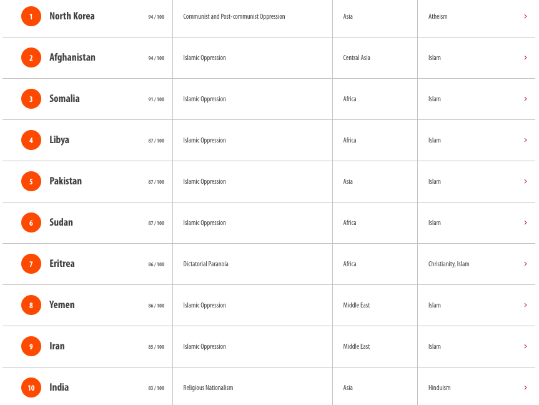Open the Somalia country link
The width and height of the screenshot is (539, 405).
(x=64, y=99)
